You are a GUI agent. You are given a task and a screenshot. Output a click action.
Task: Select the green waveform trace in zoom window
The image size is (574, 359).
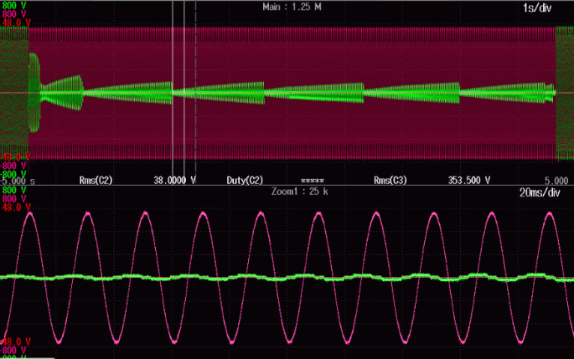[251, 278]
